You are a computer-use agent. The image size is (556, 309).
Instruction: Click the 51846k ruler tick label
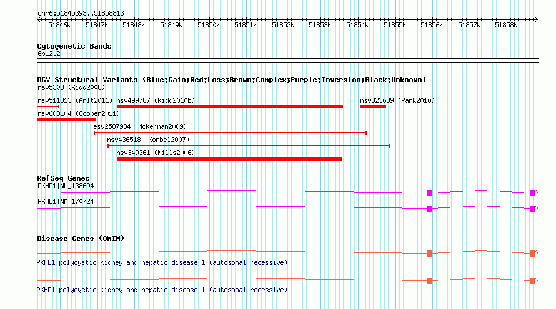click(59, 26)
